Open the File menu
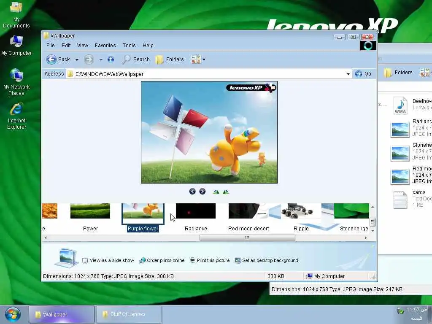The image size is (432, 324). pyautogui.click(x=51, y=46)
